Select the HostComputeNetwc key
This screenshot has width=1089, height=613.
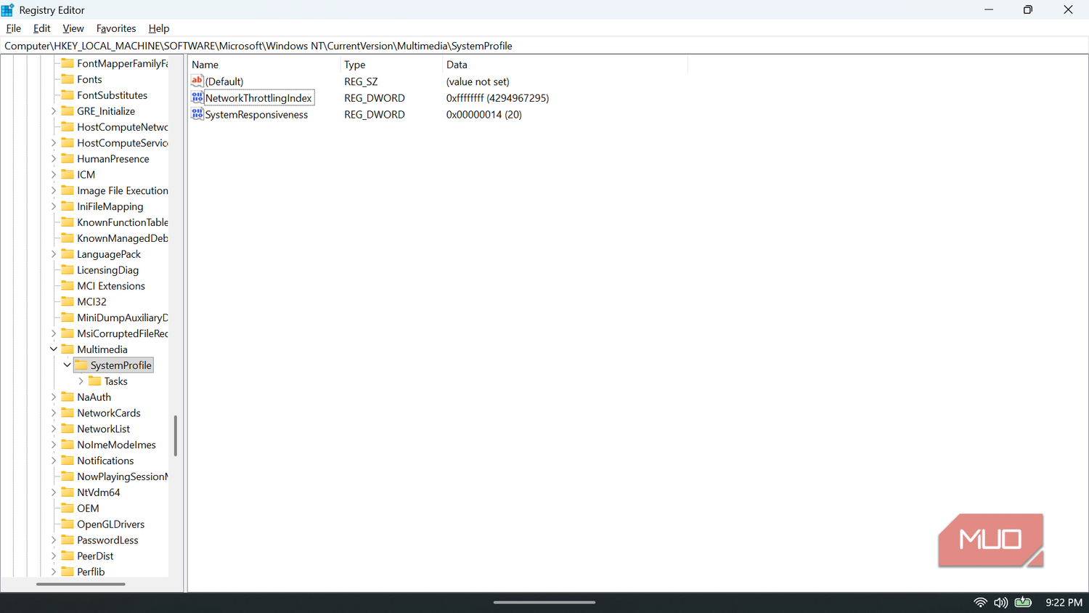coord(122,127)
